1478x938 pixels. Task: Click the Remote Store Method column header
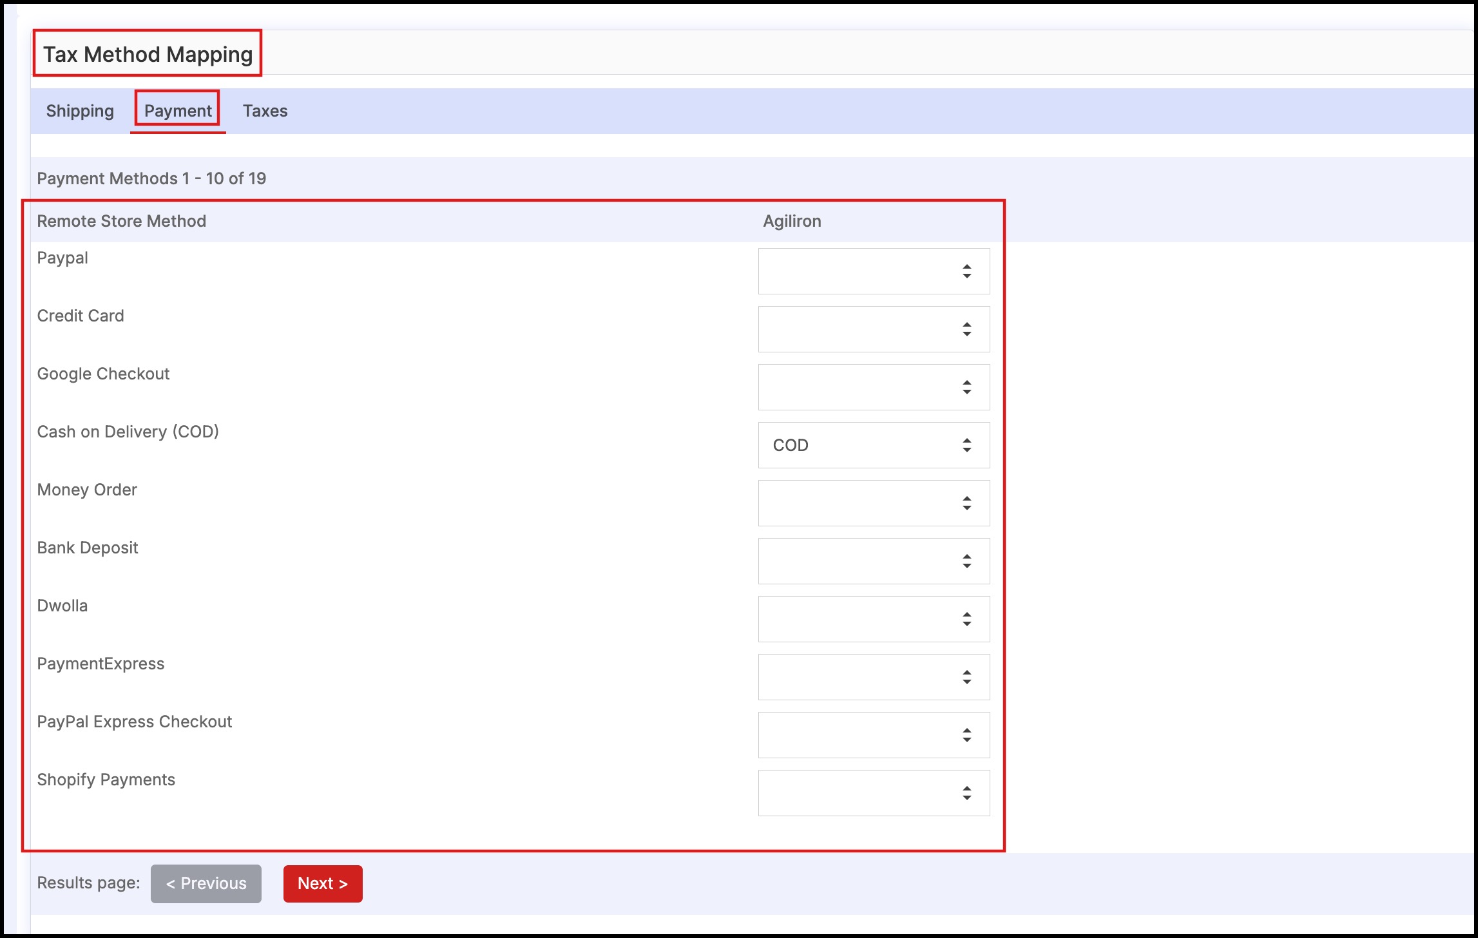pos(121,221)
